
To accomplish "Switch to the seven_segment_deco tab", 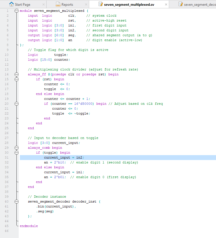I will [x=200, y=5].
